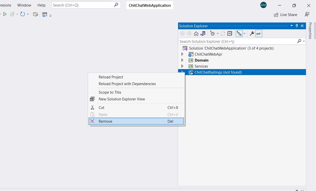Open the Properties side tab
The height and width of the screenshot is (191, 316).
tap(310, 31)
